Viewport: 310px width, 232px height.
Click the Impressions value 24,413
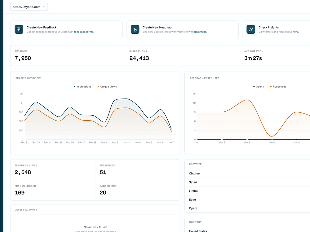(139, 58)
